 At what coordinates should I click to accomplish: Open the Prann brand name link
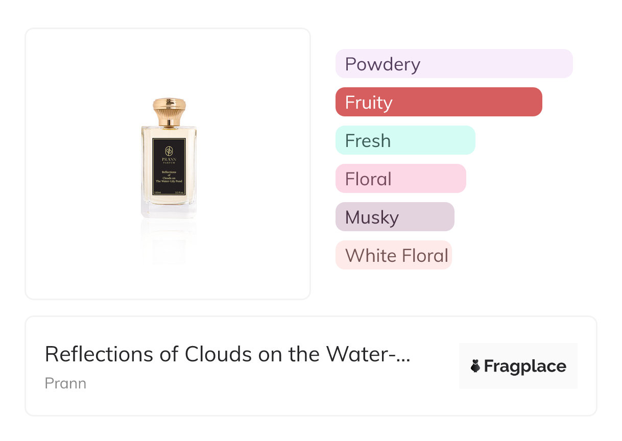pyautogui.click(x=65, y=383)
